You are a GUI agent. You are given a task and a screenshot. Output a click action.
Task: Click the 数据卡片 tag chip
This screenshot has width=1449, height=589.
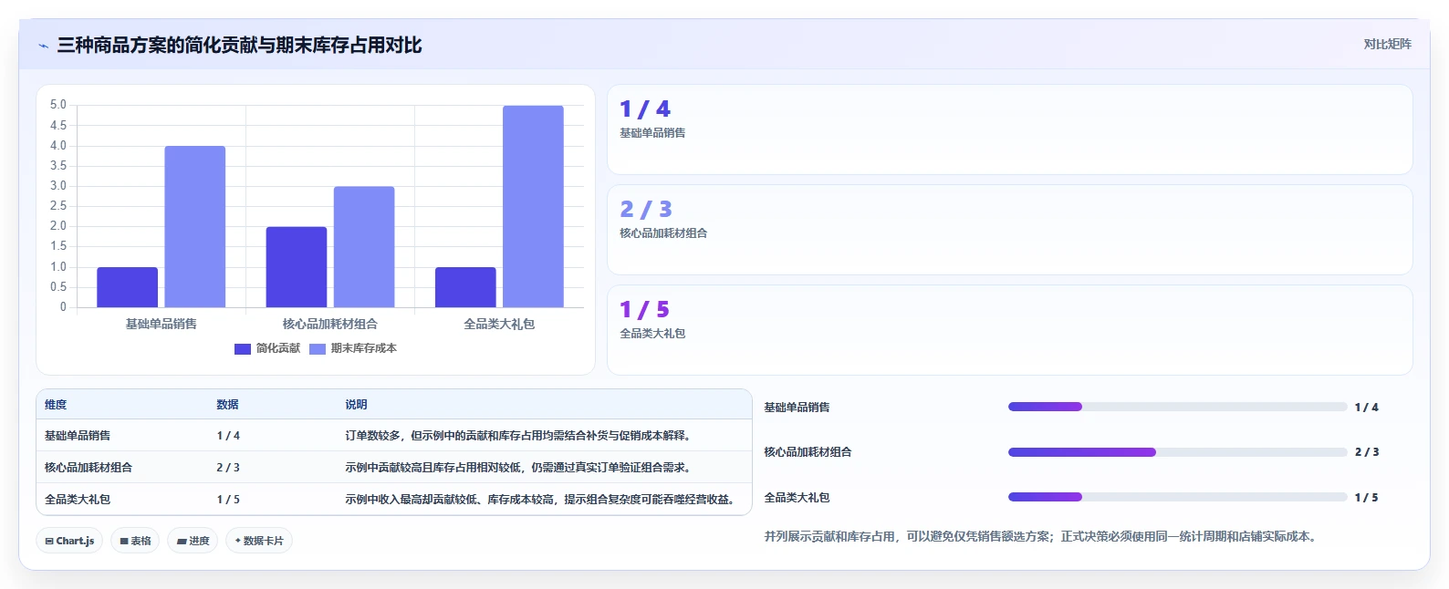[x=259, y=541]
